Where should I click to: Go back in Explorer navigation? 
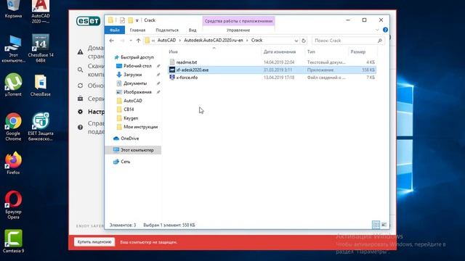point(111,41)
